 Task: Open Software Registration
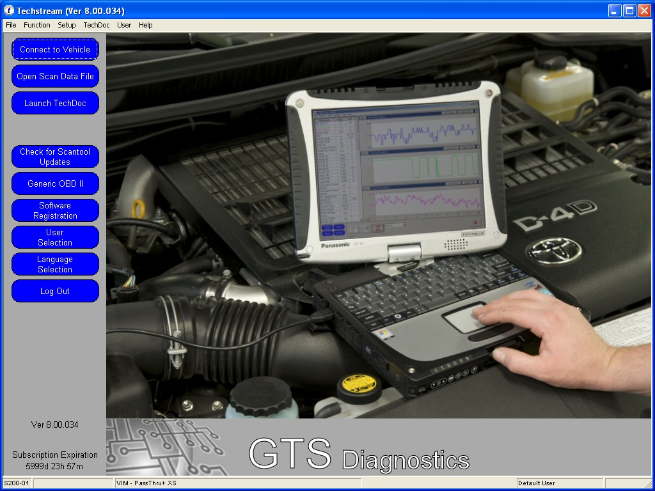[55, 210]
